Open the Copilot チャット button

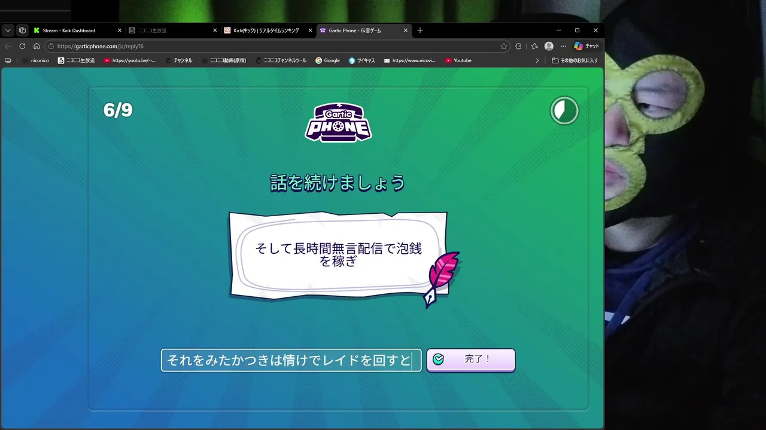(x=586, y=46)
